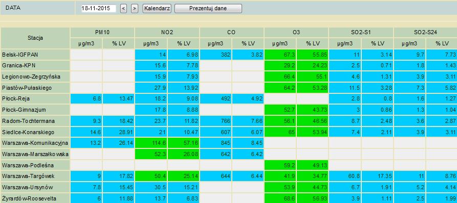The image size is (457, 203).
Task: Click SO2-S24 value 9.7 for Belsk-IGFPAN
Action: coord(410,54)
